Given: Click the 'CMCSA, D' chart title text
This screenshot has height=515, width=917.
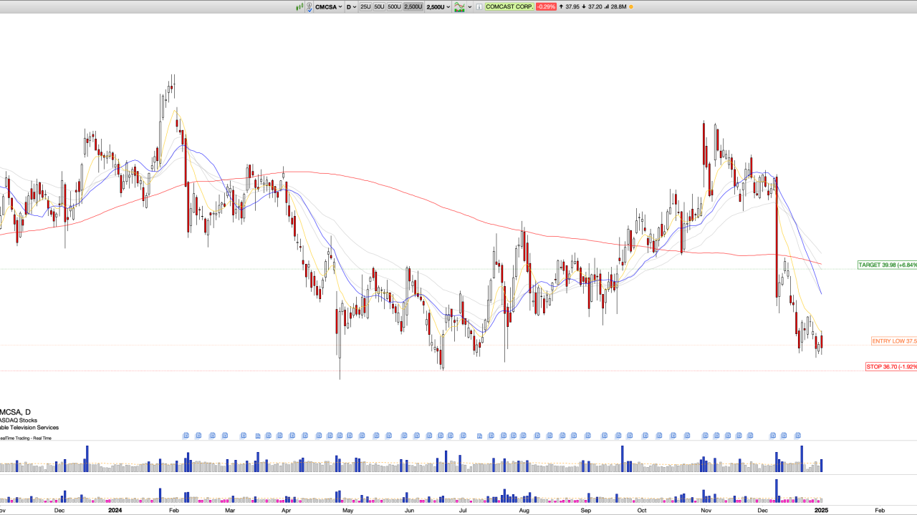Looking at the screenshot, I should pyautogui.click(x=15, y=412).
